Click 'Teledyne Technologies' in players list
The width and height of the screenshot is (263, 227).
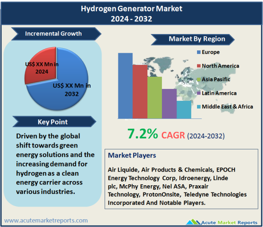215,194
